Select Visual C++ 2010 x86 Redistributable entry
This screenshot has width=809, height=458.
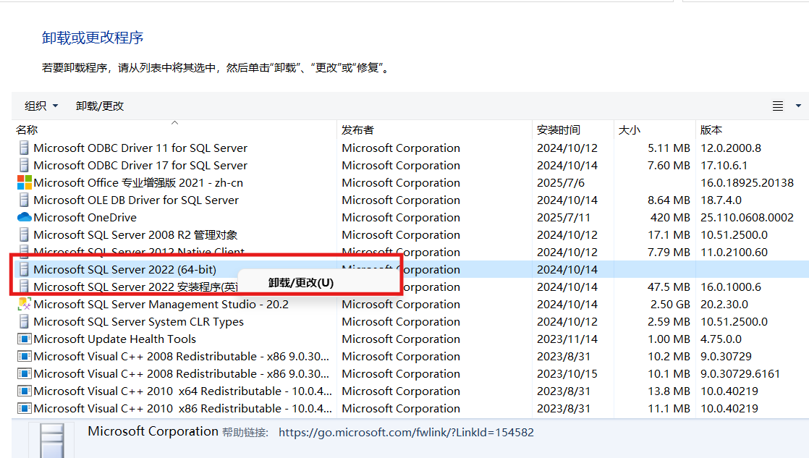click(x=182, y=409)
